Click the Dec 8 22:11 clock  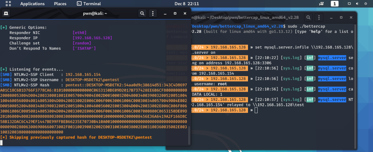[x=187, y=4]
